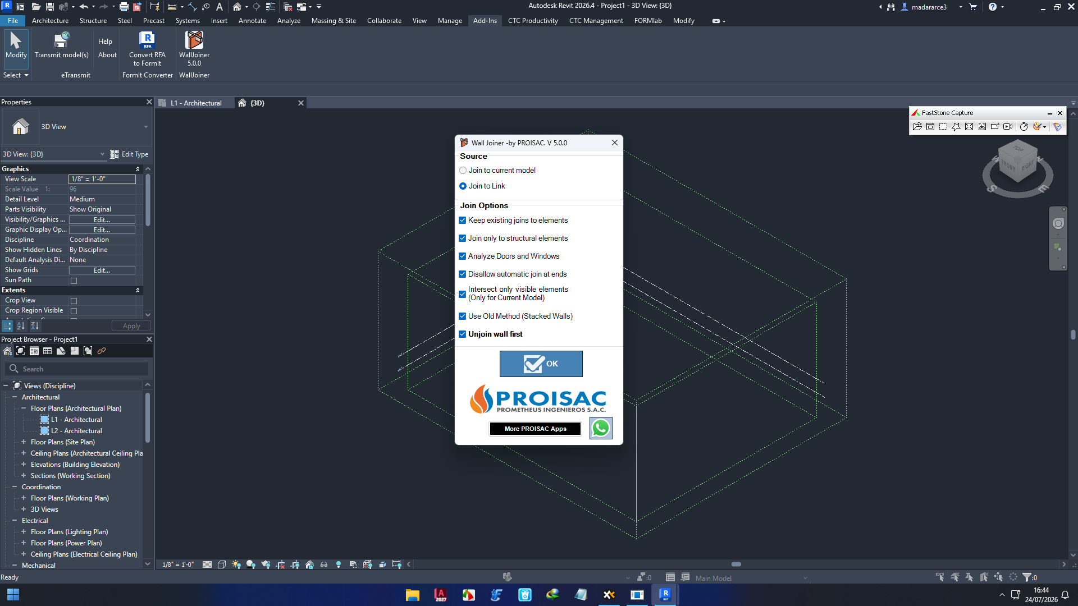Open the Massing & Site ribbon tab
The width and height of the screenshot is (1078, 606).
[x=334, y=21]
